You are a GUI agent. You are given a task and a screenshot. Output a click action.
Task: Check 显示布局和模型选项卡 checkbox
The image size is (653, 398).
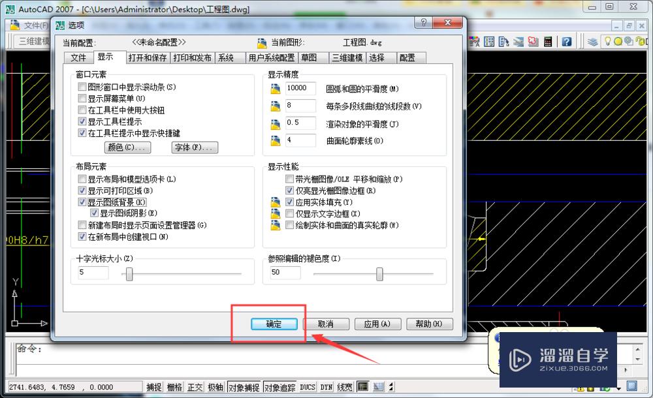(x=82, y=179)
